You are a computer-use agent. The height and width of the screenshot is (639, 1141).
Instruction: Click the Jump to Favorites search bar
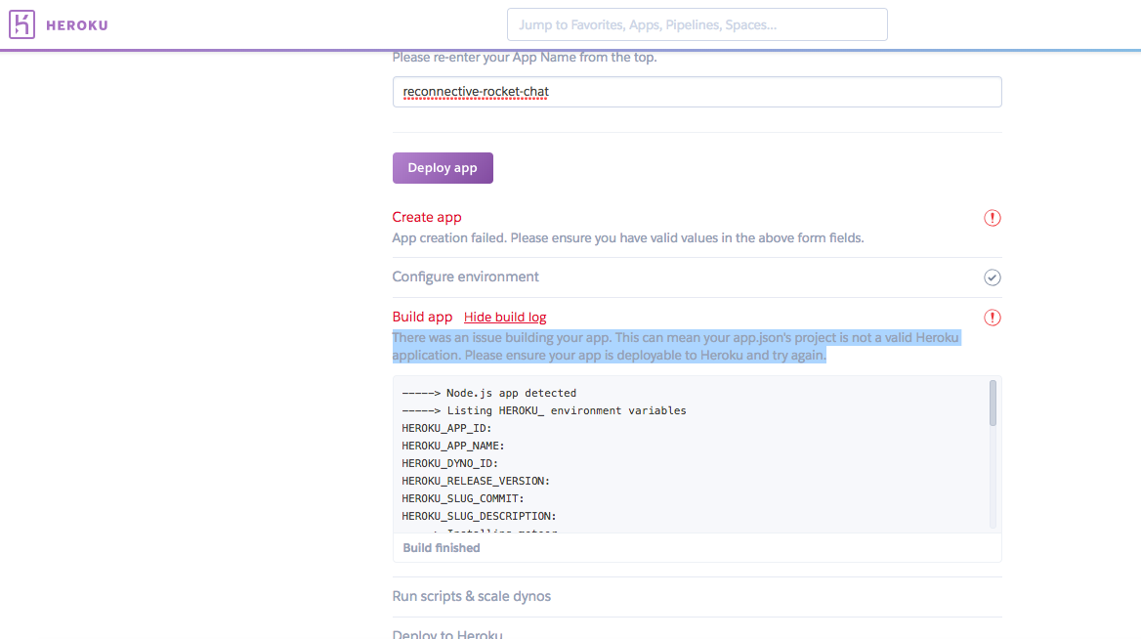[697, 23]
